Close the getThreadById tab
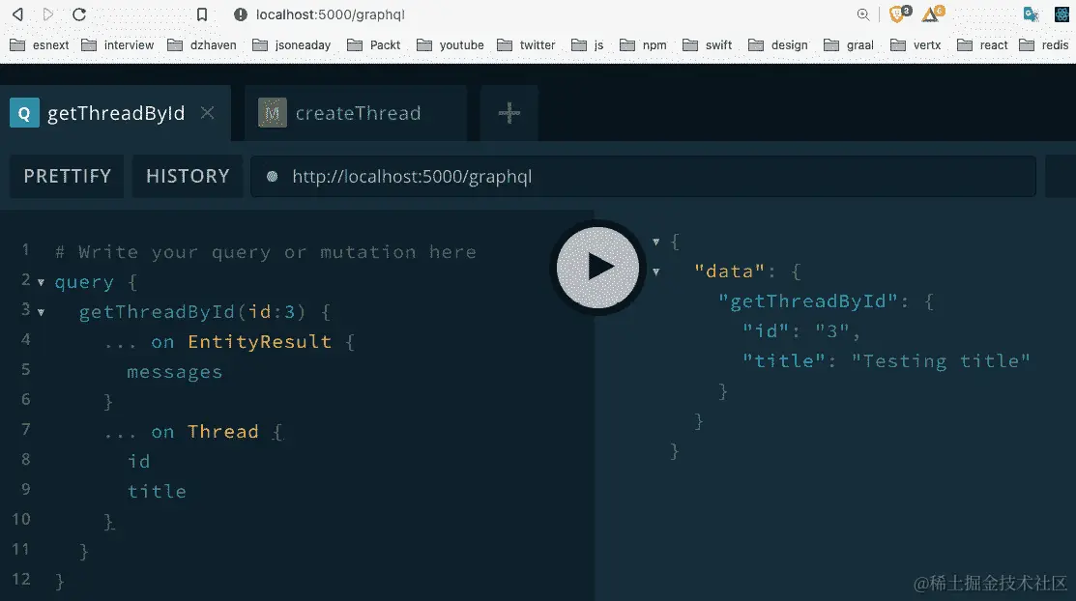 point(207,113)
